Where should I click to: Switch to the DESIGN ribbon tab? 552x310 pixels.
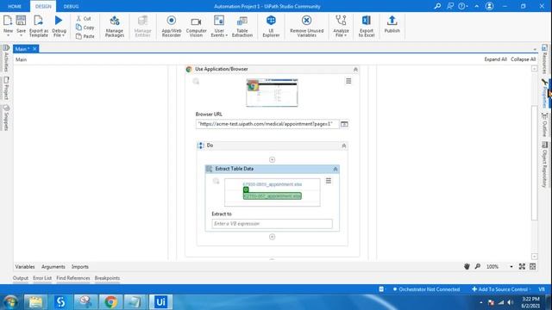tap(43, 6)
